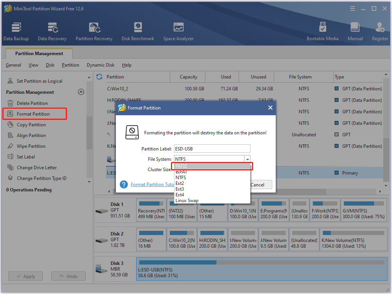Screen dimensions: 392x294
Task: Create Bootable Media
Action: 322,31
